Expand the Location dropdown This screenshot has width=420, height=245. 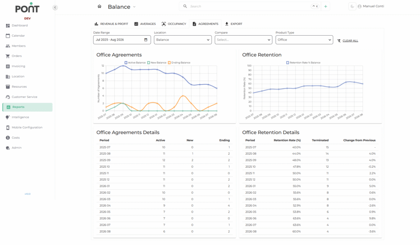pos(183,40)
